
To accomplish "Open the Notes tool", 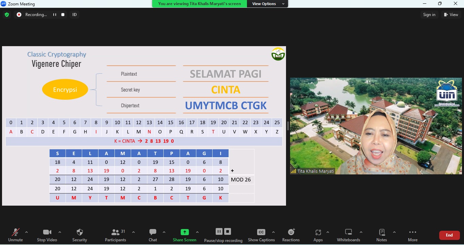I will coord(382,232).
